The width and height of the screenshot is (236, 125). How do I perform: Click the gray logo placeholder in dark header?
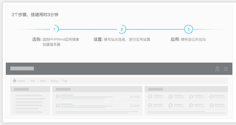(x=22, y=68)
